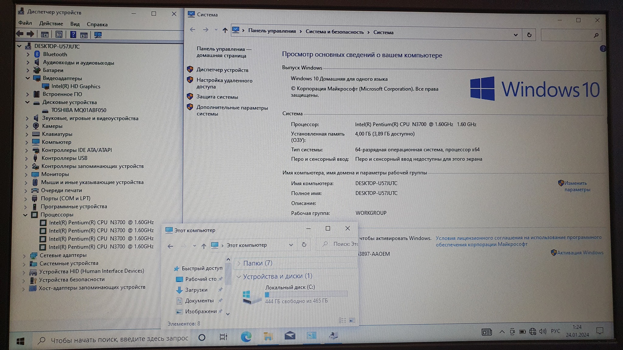
Task: Open the Справка menu
Action: pos(97,24)
